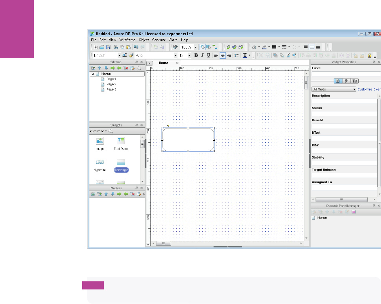The image size is (381, 304).
Task: Activate the connector mode tool
Action: click(215, 47)
